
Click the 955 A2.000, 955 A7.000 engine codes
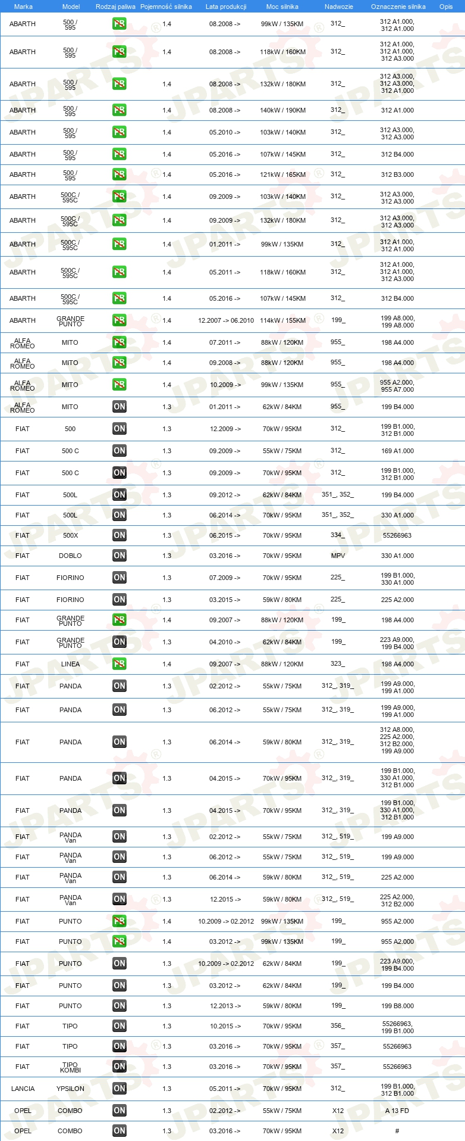pos(397,386)
